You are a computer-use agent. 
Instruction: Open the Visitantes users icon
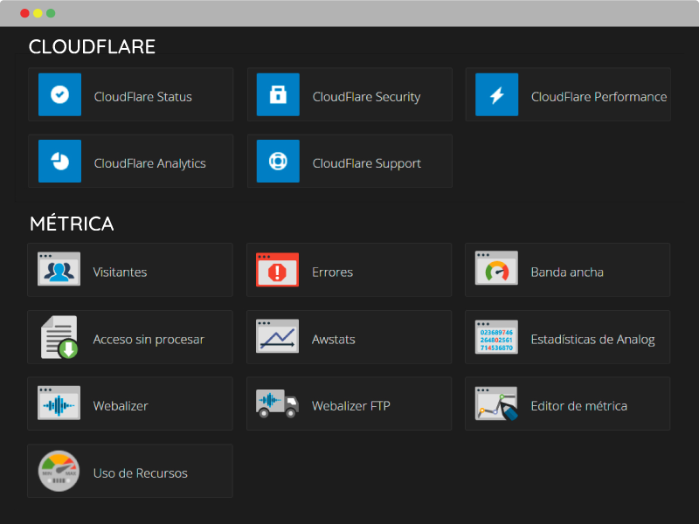tap(59, 269)
